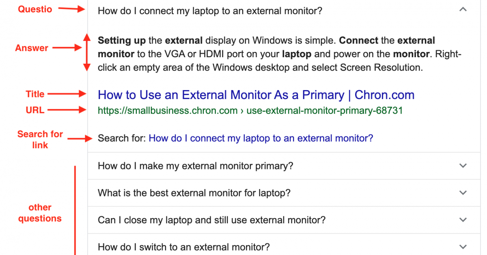
Task: Collapse the expanded question using the up chevron
Action: pyautogui.click(x=463, y=10)
